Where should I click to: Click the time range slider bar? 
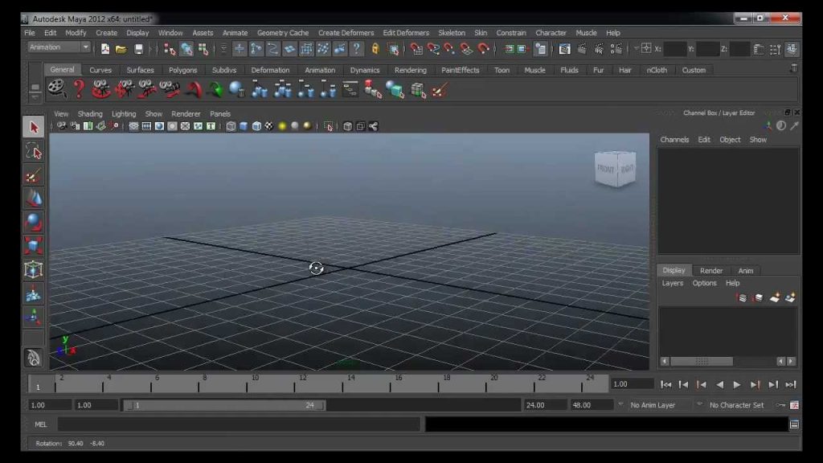point(225,405)
